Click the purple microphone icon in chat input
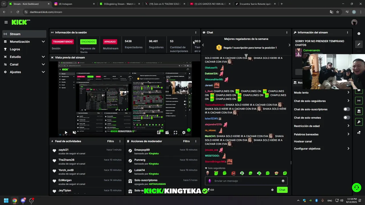The height and width of the screenshot is (205, 365). (x=210, y=181)
